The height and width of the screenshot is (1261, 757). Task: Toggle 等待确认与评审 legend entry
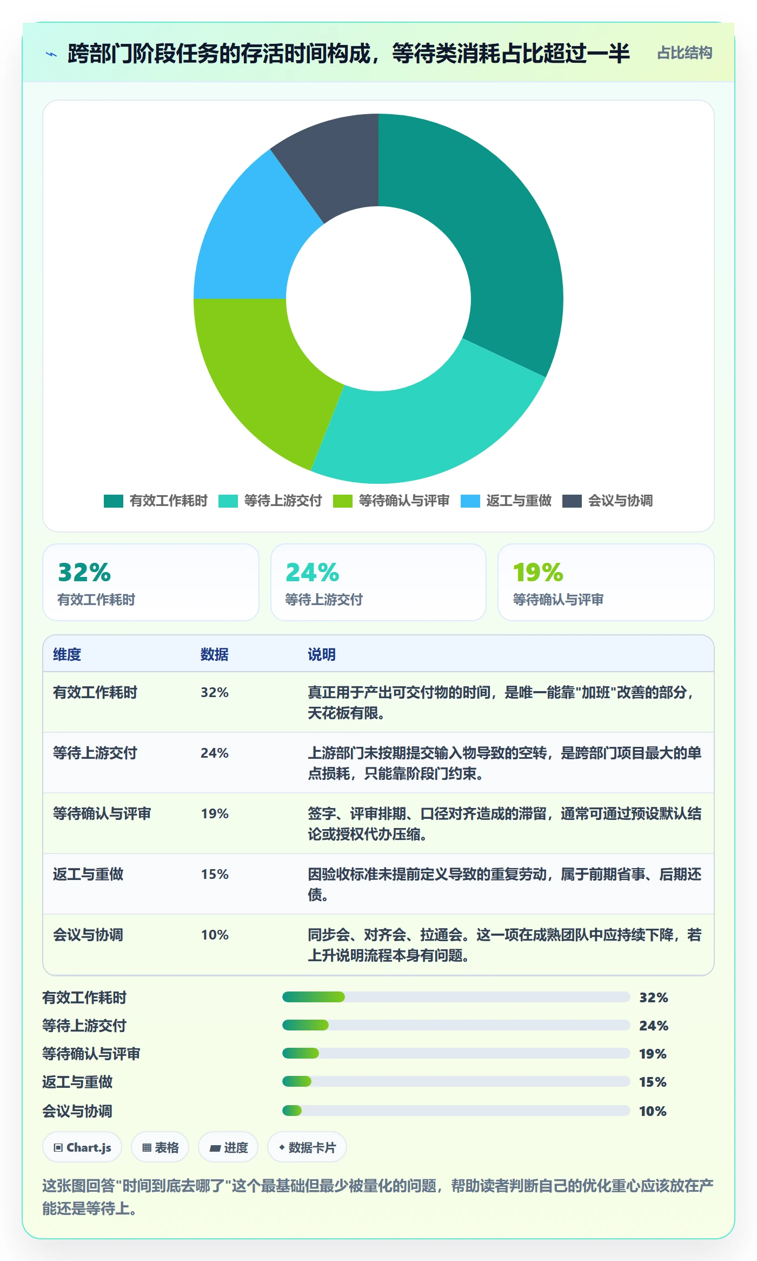point(391,501)
